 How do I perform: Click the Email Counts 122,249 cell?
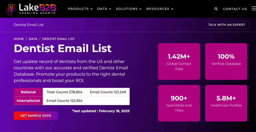tap(108, 92)
